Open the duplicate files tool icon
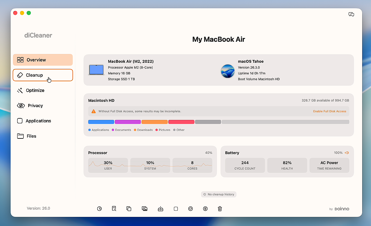The width and height of the screenshot is (371, 226). click(x=129, y=209)
